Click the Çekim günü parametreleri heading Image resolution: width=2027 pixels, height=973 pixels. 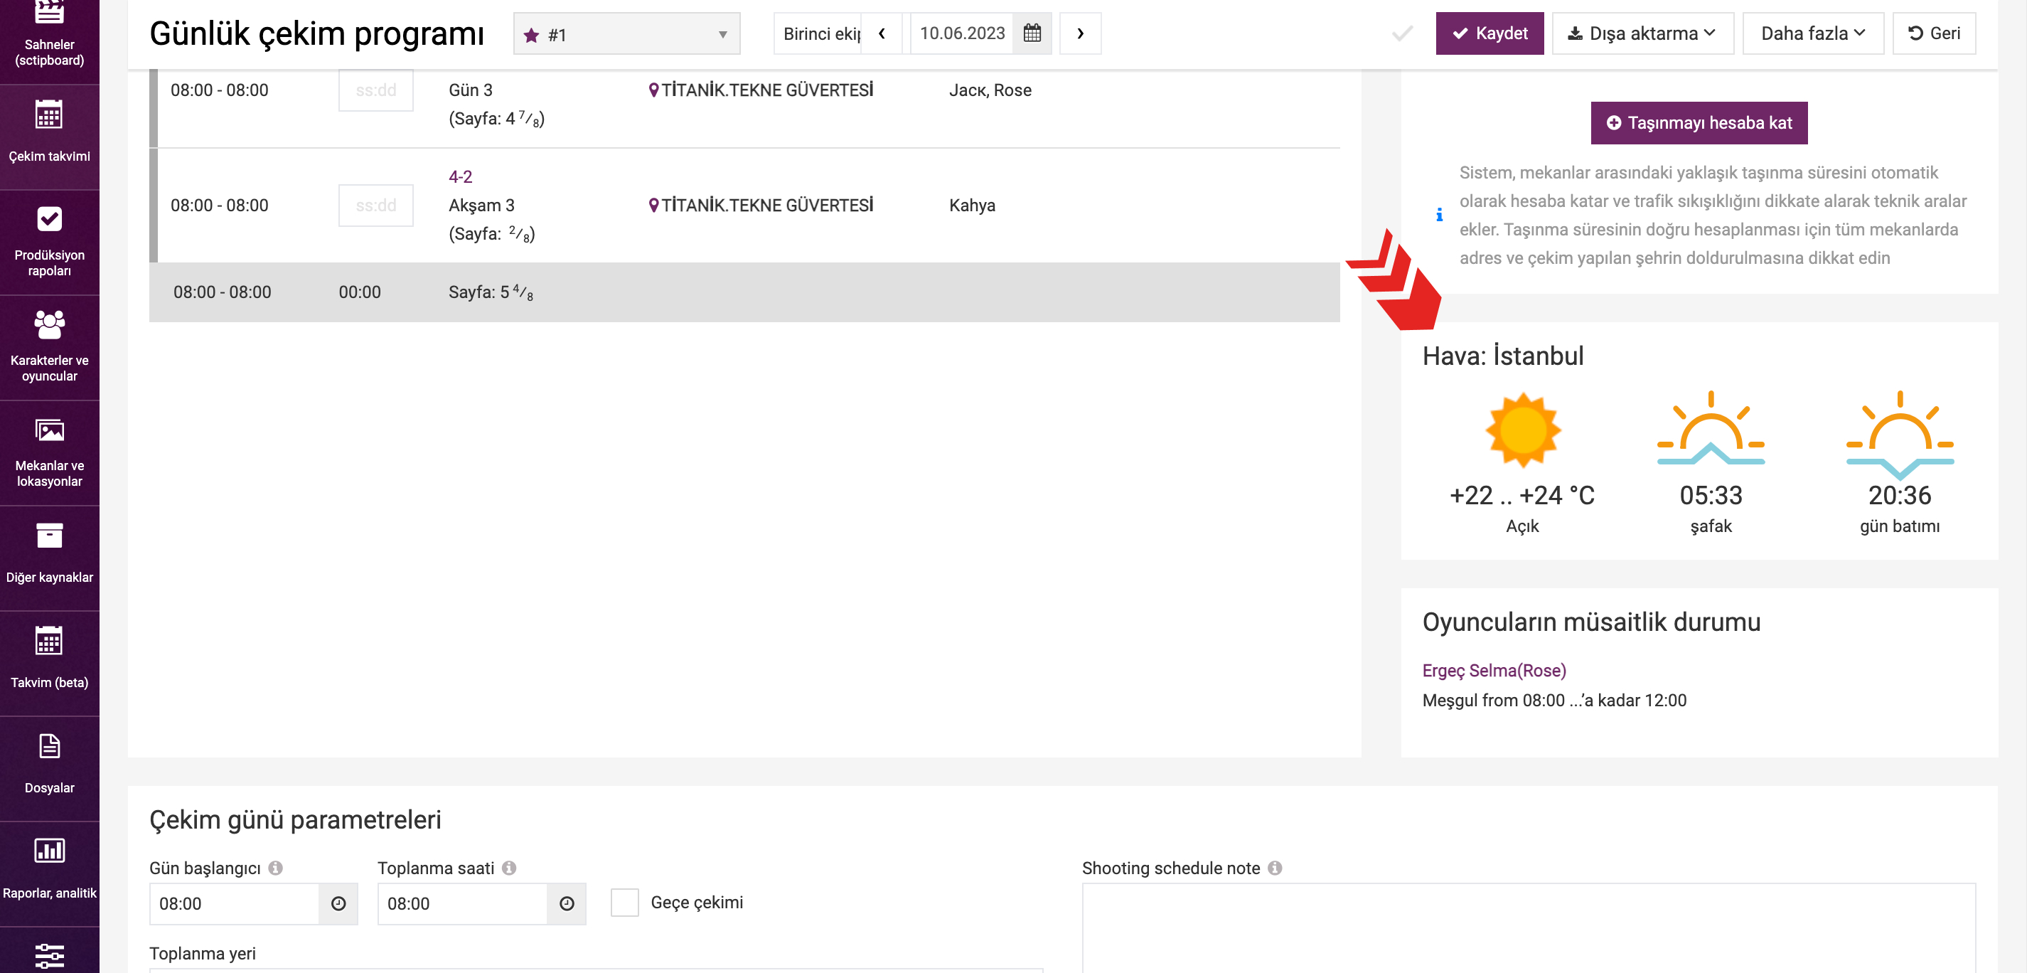click(295, 819)
